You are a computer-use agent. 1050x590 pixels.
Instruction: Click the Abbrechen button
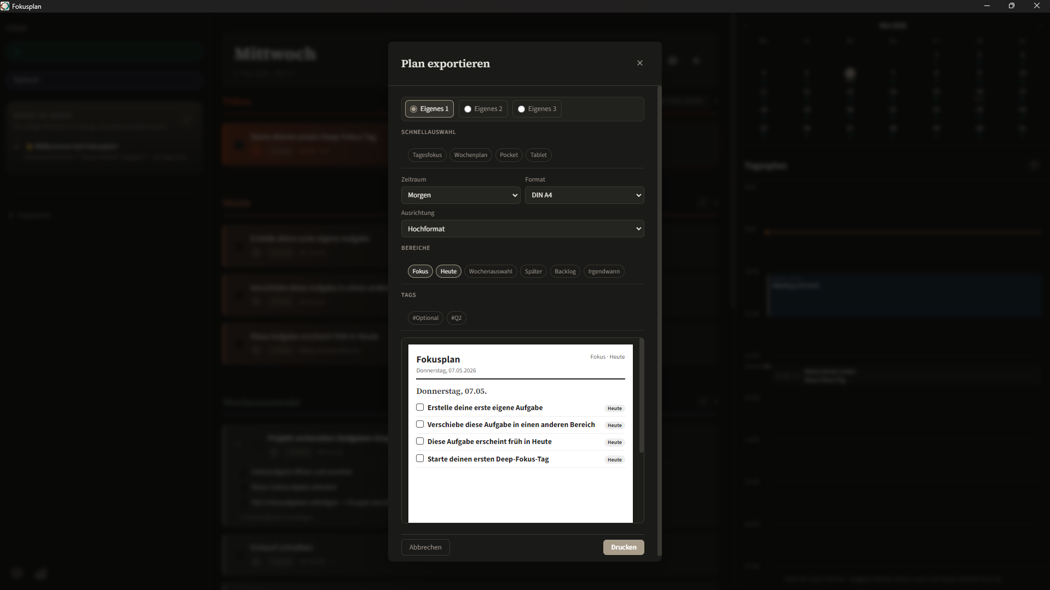425,547
